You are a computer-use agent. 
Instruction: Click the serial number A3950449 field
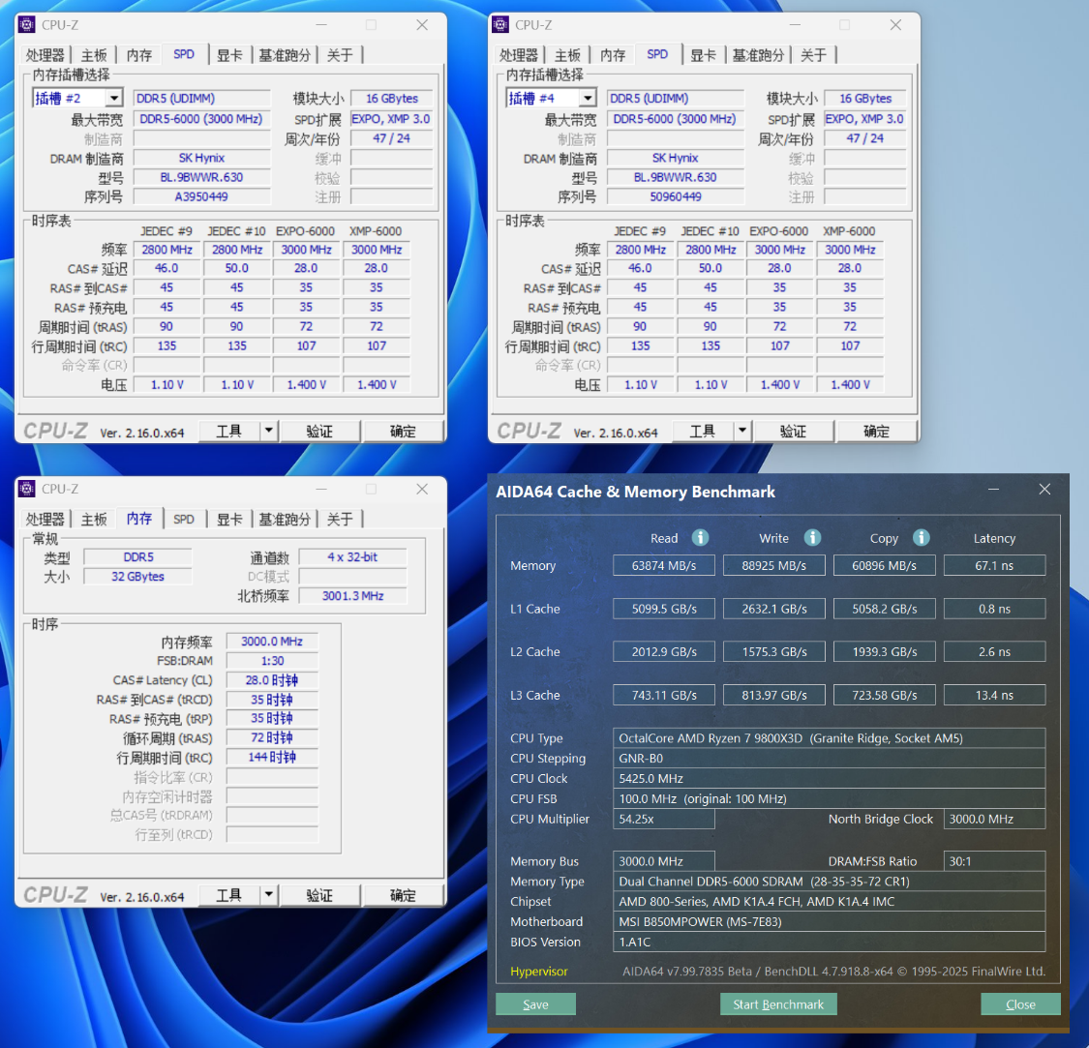(x=201, y=196)
